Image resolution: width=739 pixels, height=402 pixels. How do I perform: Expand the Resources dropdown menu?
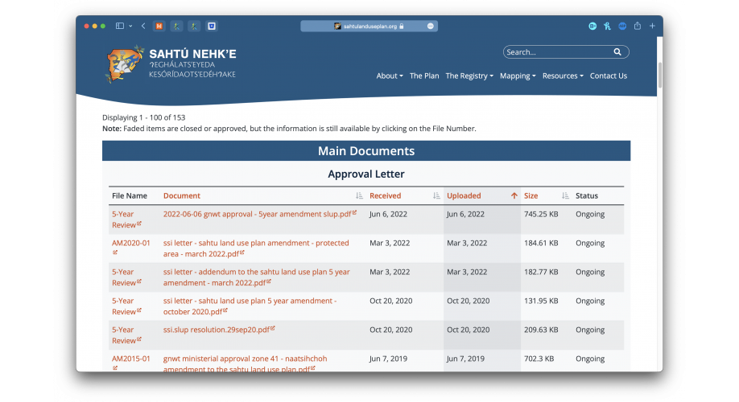[x=563, y=76]
